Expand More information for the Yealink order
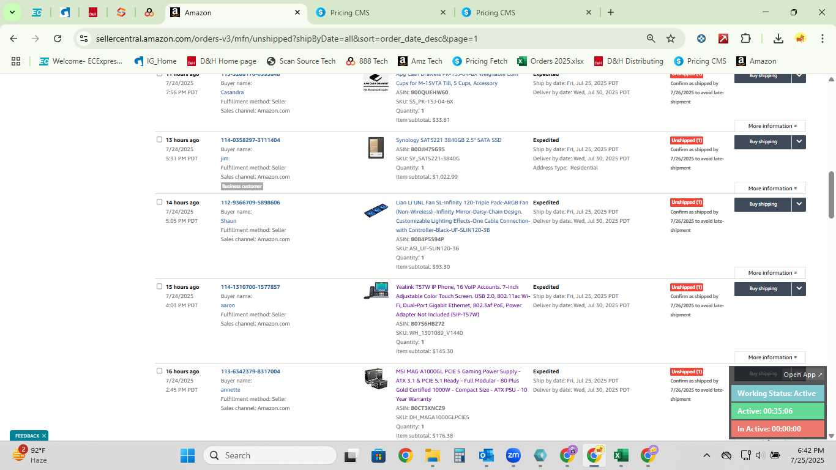Viewport: 836px width, 470px height. [770, 357]
